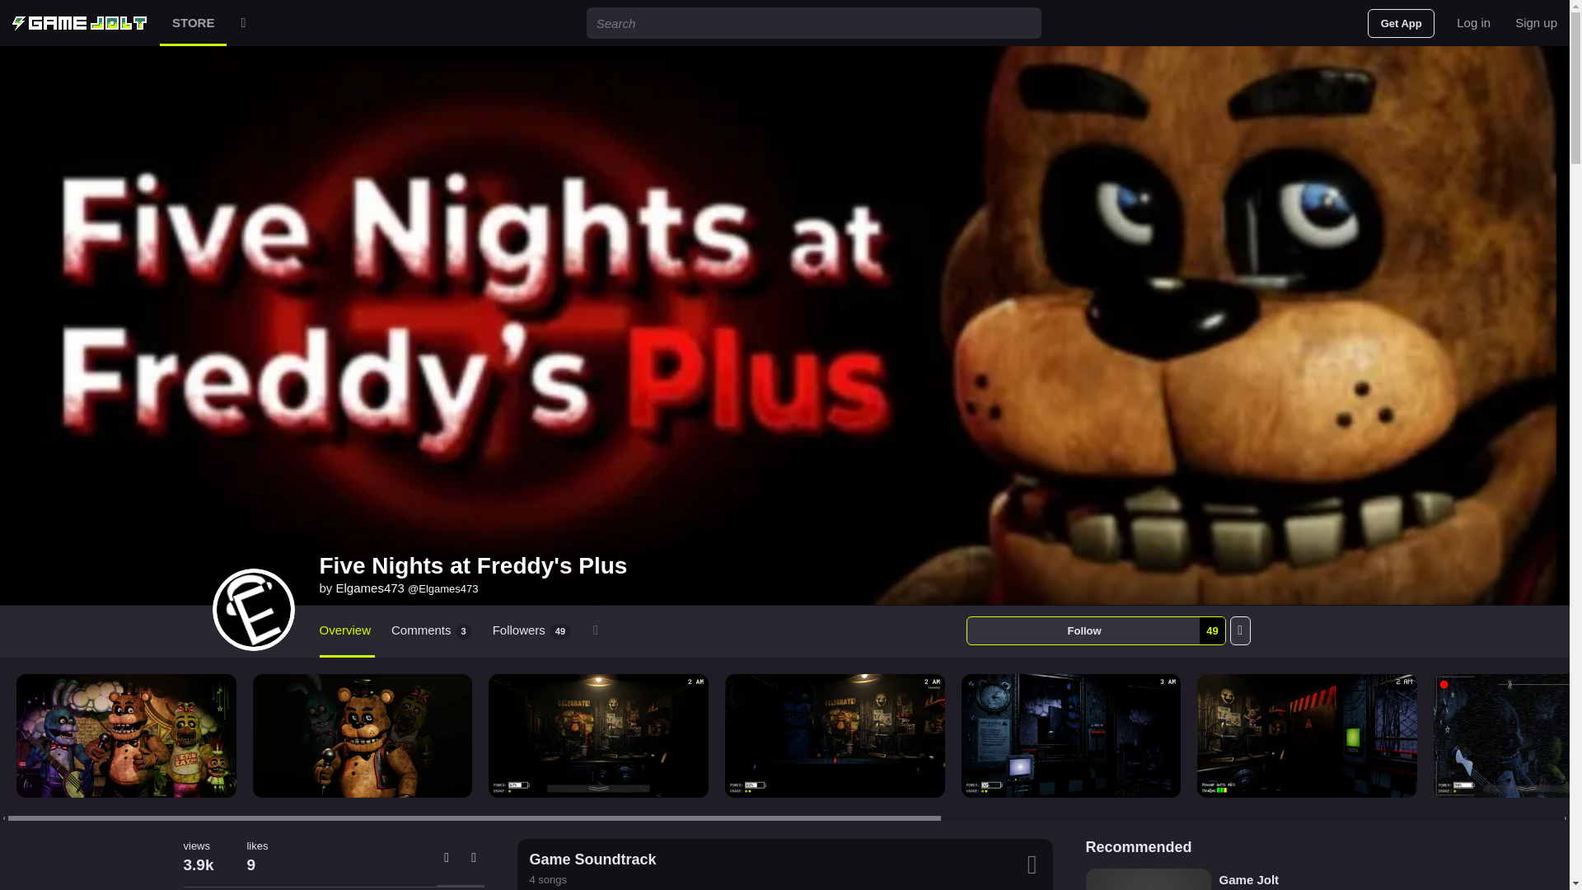1582x890 pixels.
Task: Click the horizontal media scrollbar
Action: [x=475, y=818]
